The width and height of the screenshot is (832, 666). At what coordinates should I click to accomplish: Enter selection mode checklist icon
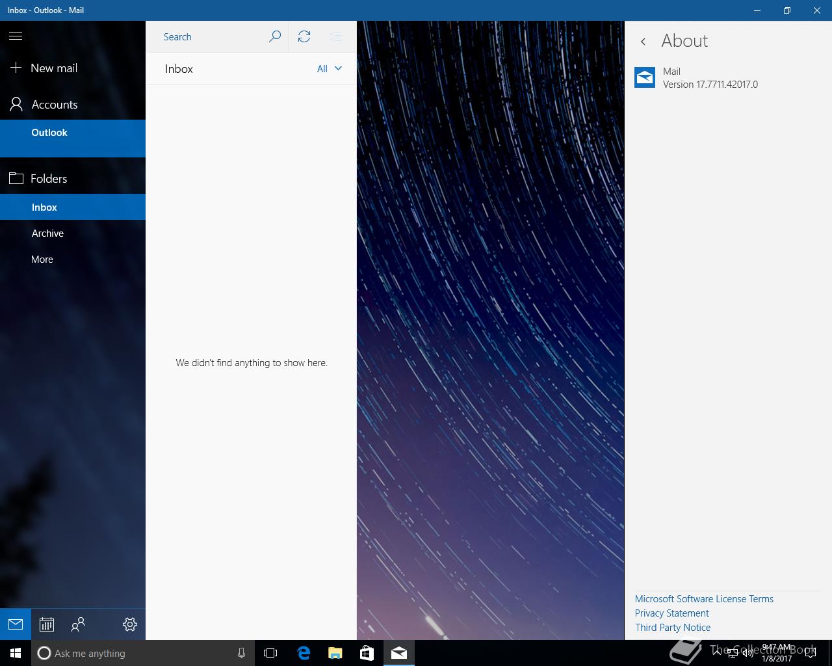coord(335,36)
